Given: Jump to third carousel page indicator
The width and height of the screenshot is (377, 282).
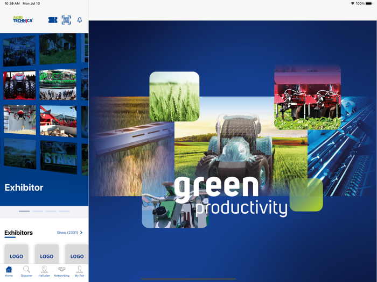Looking at the screenshot, I should tap(51, 211).
